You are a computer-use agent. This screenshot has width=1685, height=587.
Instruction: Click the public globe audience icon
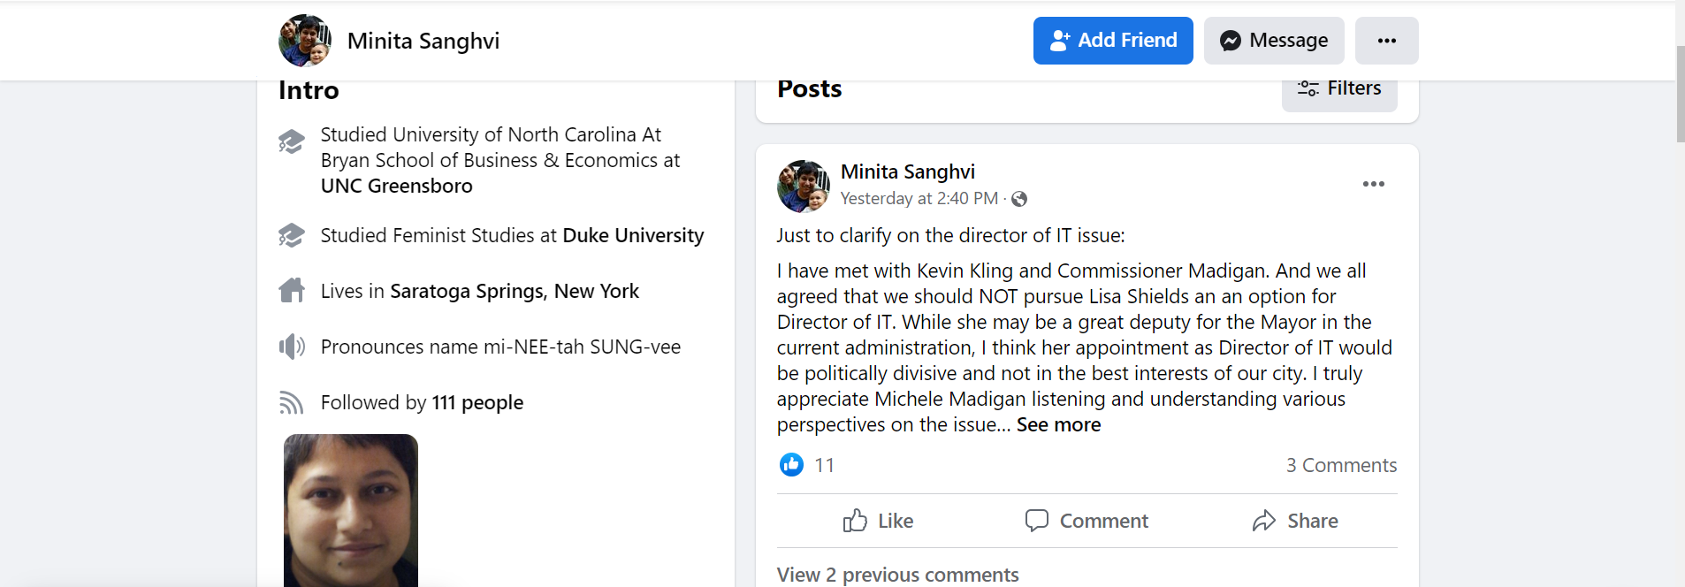click(1019, 199)
